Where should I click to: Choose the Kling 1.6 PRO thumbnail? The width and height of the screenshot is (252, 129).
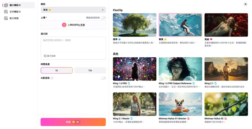[x=135, y=69]
